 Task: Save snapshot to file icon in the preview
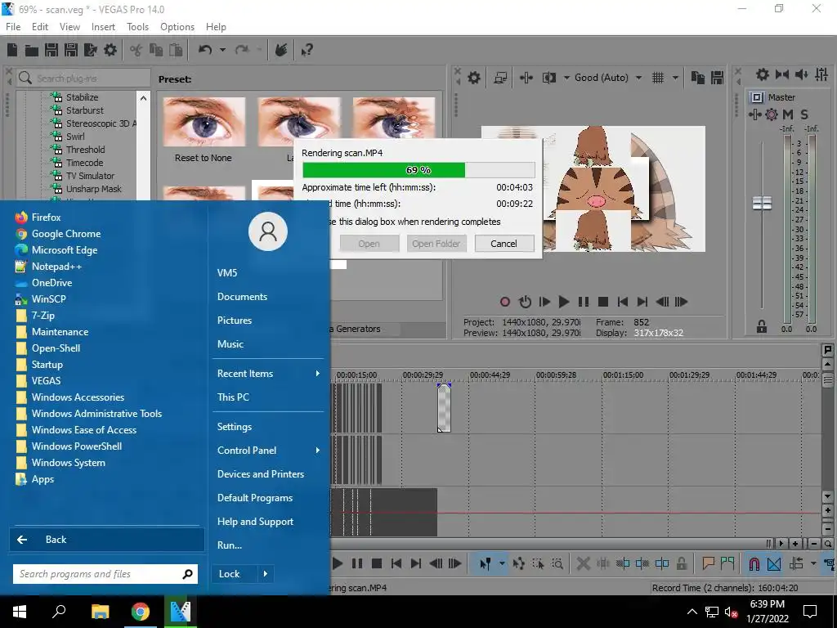pyautogui.click(x=717, y=78)
